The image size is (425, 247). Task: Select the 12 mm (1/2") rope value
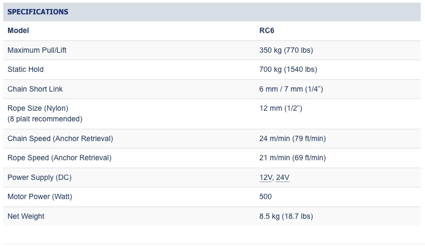coord(281,109)
